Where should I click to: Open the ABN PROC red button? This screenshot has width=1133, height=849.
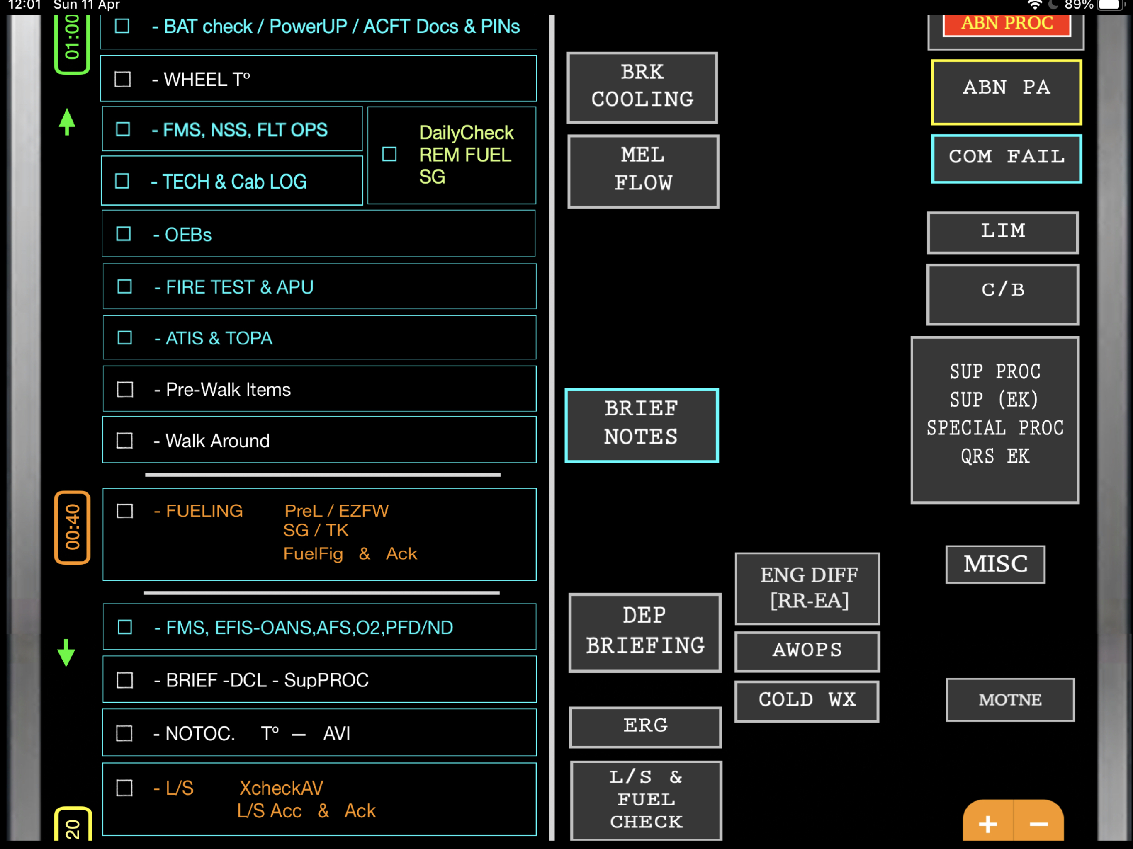click(1007, 26)
